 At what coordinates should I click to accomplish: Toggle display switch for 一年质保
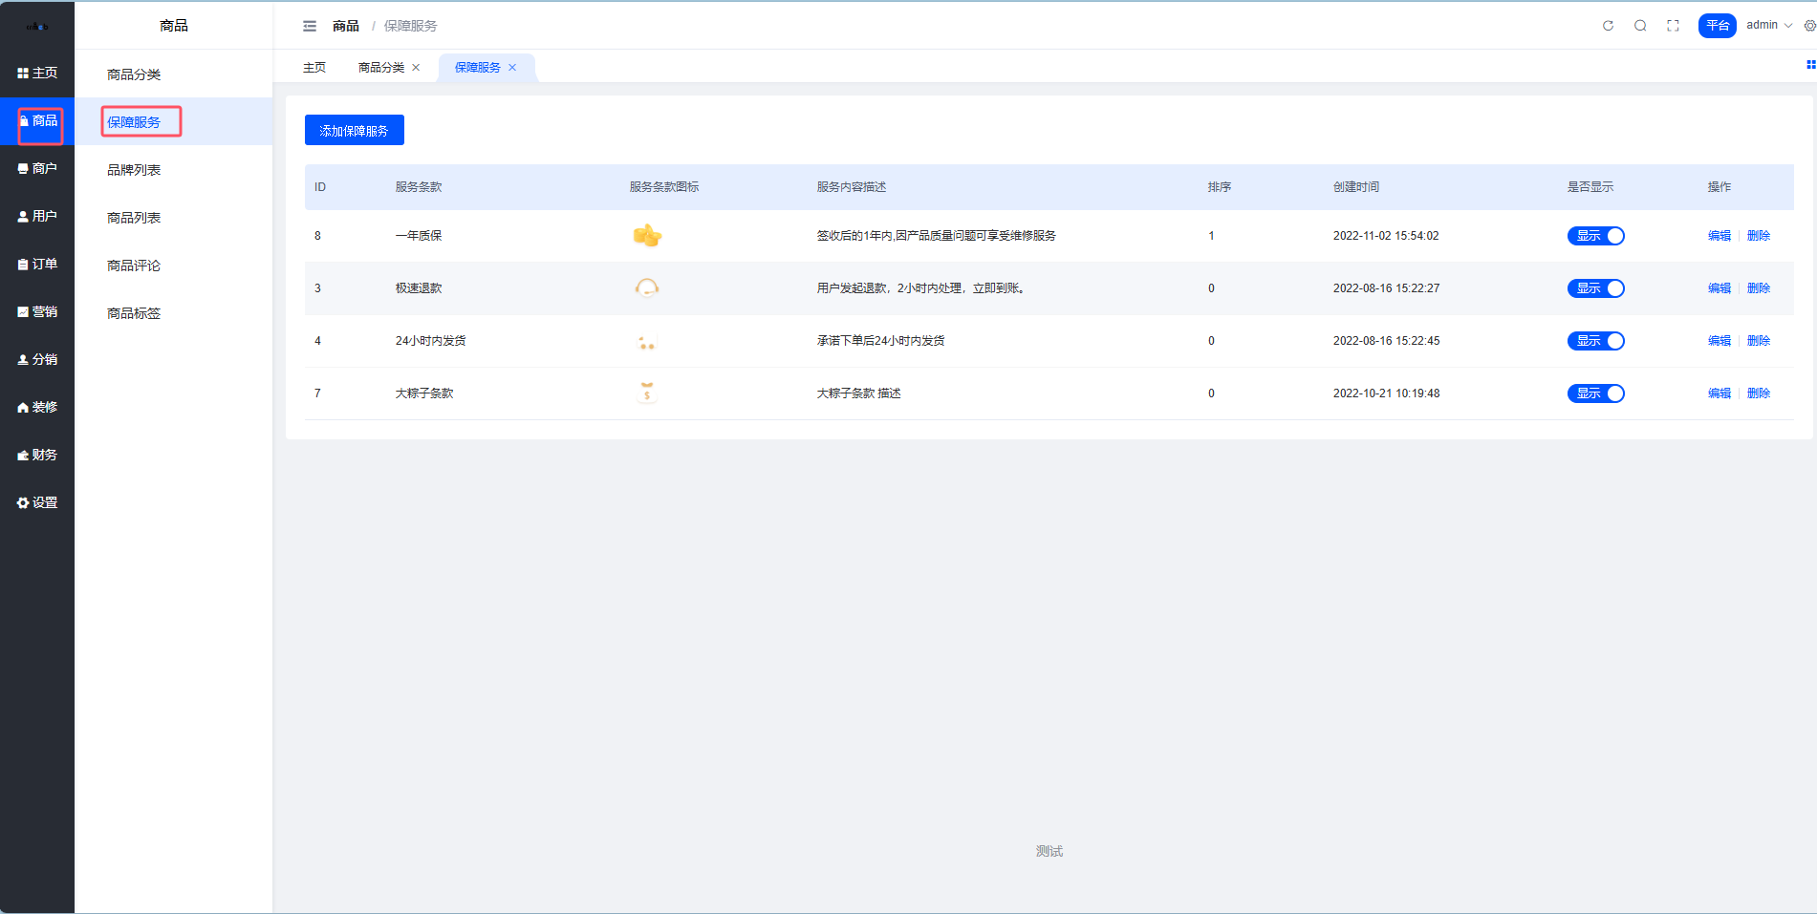point(1595,236)
